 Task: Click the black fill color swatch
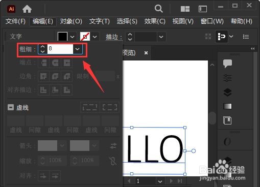[x=62, y=37]
